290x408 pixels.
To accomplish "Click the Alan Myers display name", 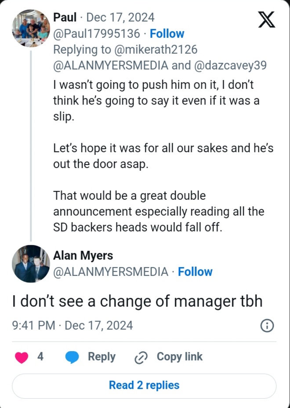I will 83,256.
